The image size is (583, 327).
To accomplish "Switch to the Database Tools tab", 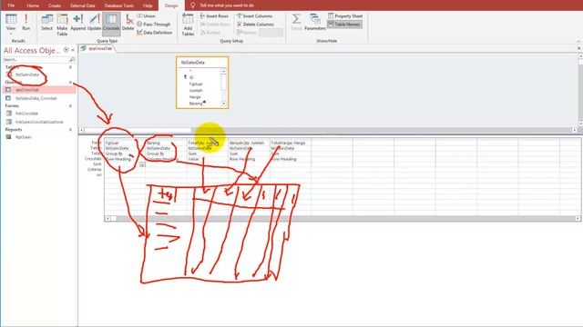I will click(x=119, y=5).
